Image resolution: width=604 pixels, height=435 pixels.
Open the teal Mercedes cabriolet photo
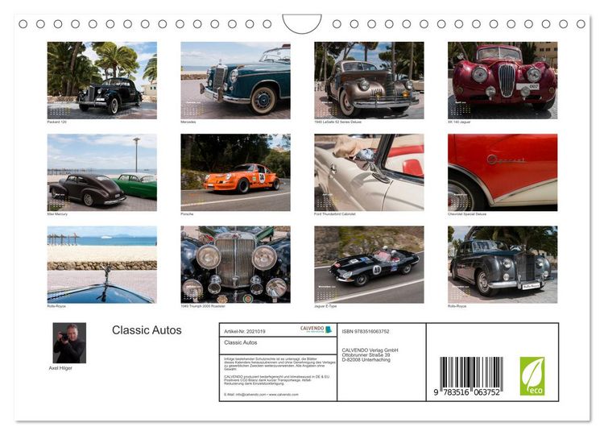(x=235, y=80)
